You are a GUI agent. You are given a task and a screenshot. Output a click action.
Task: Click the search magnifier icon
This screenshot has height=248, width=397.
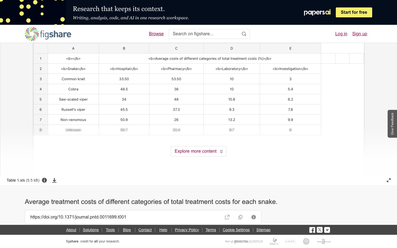click(x=244, y=34)
